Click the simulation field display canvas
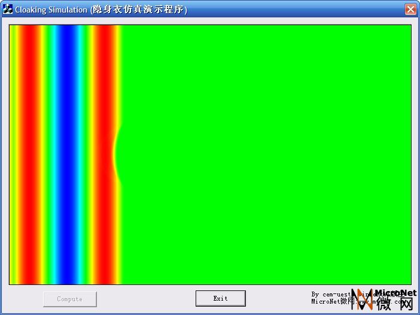 pos(210,155)
